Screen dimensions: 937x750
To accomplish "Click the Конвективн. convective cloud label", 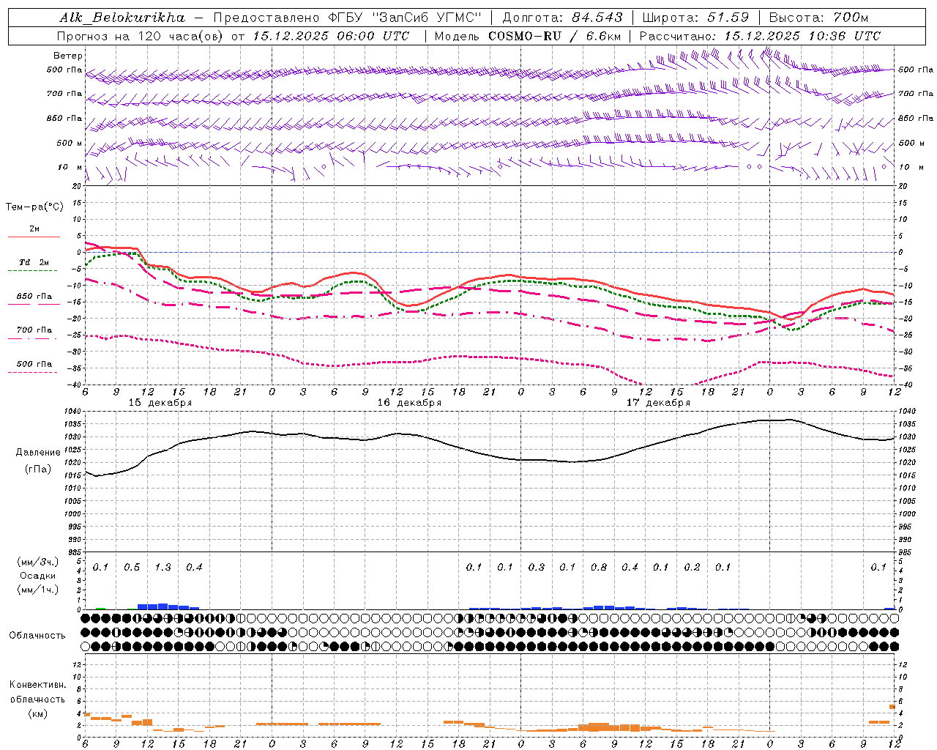I will (x=37, y=685).
